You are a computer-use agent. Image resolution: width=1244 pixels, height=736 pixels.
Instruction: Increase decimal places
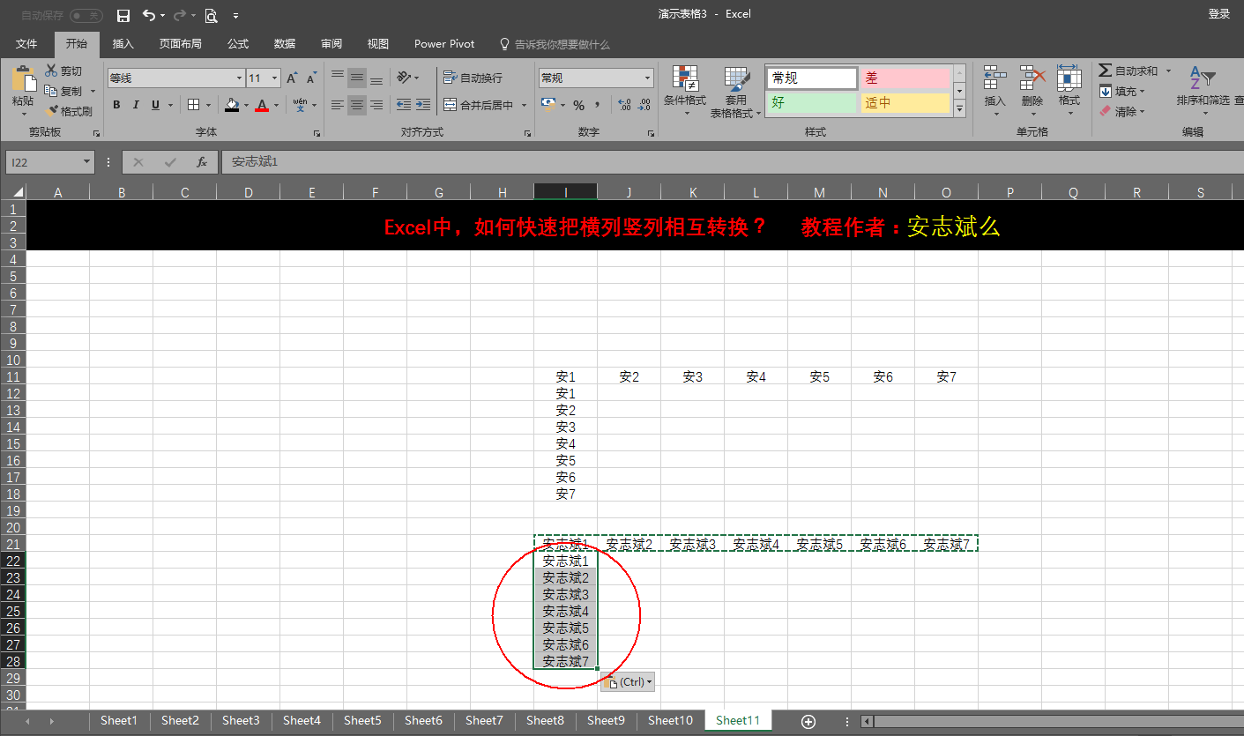[x=624, y=105]
